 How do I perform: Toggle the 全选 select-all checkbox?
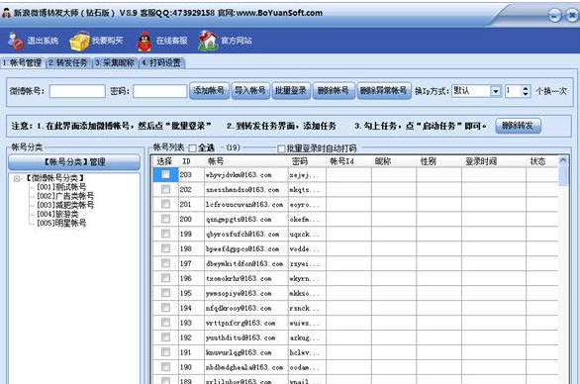[x=192, y=148]
